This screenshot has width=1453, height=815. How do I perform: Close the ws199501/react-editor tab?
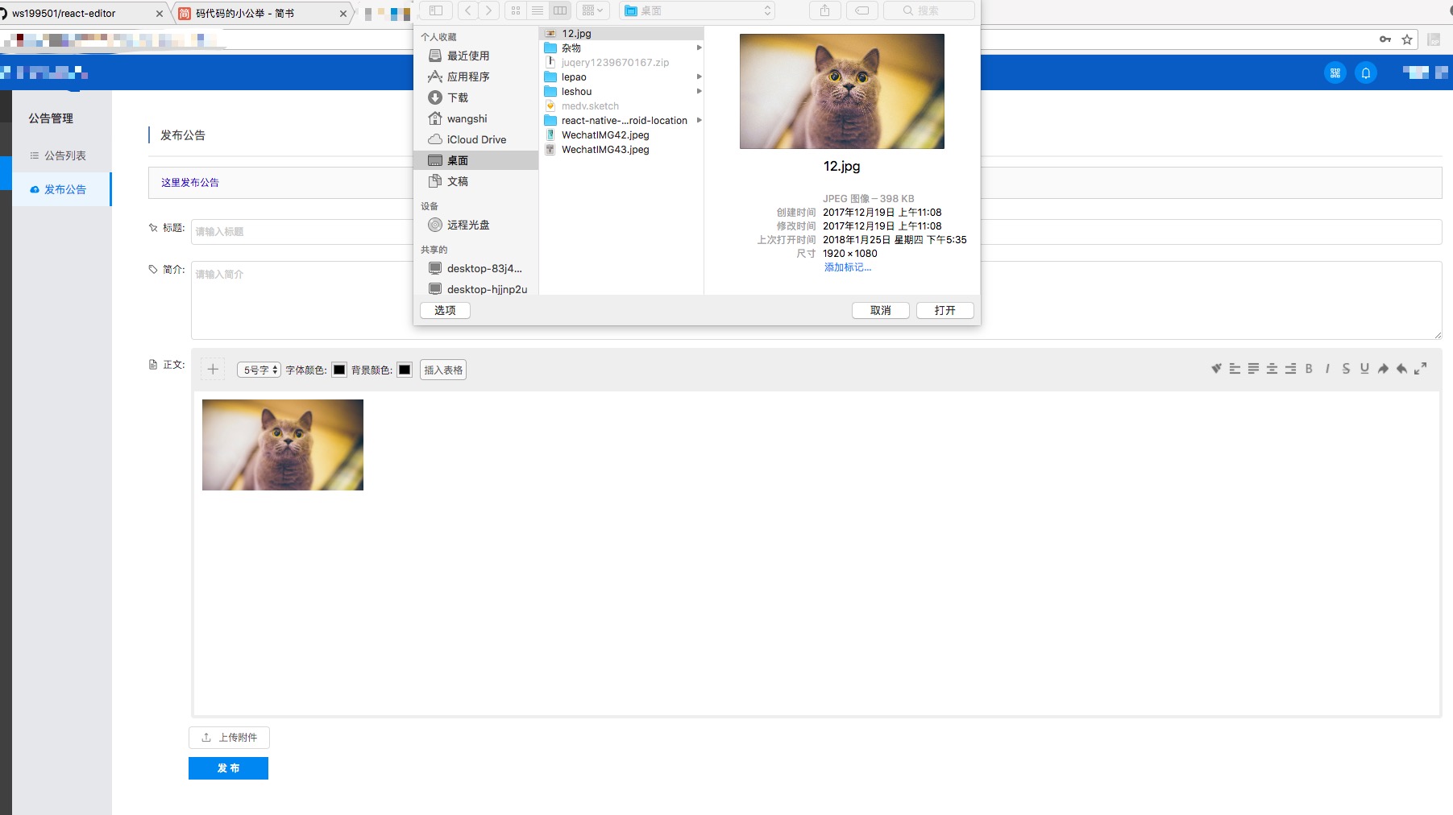click(159, 14)
